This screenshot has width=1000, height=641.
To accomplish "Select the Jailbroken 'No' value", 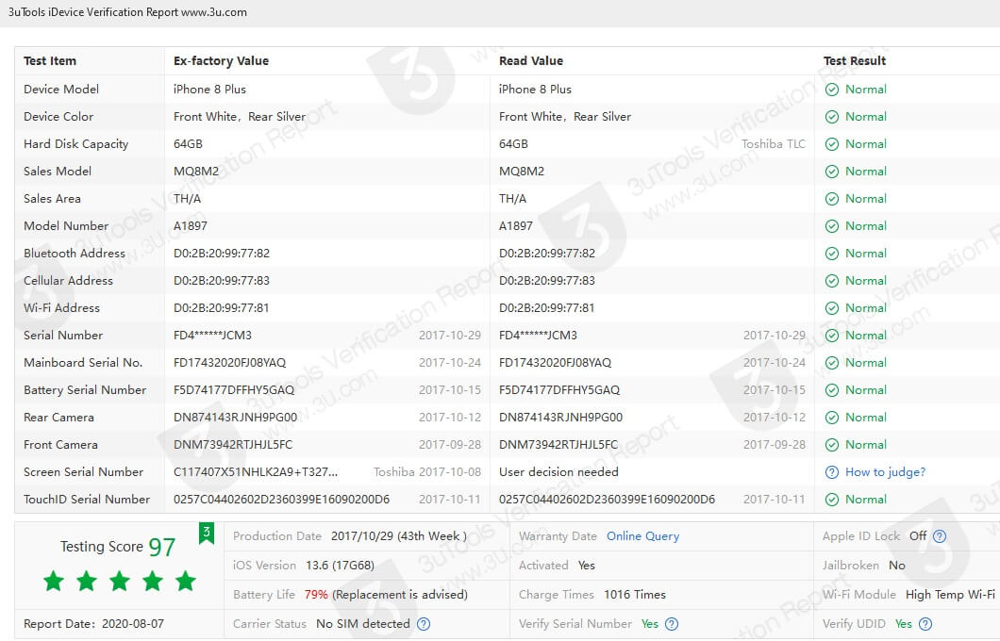I will [x=896, y=566].
